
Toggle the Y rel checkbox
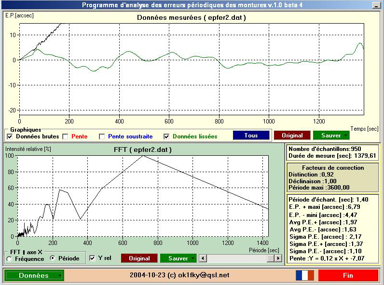[92, 258]
